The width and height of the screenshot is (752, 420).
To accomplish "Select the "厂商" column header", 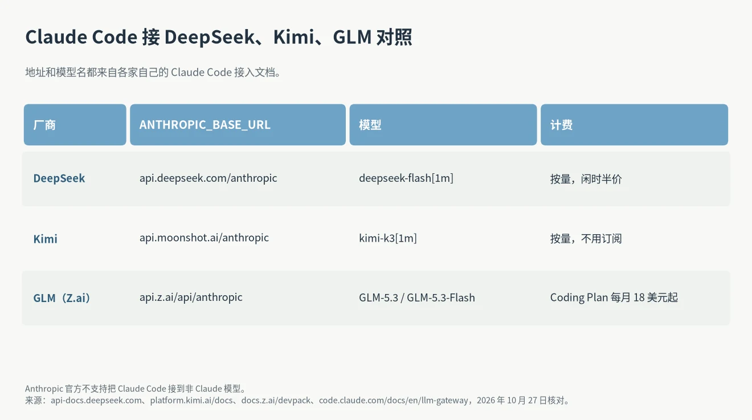I will (x=75, y=125).
